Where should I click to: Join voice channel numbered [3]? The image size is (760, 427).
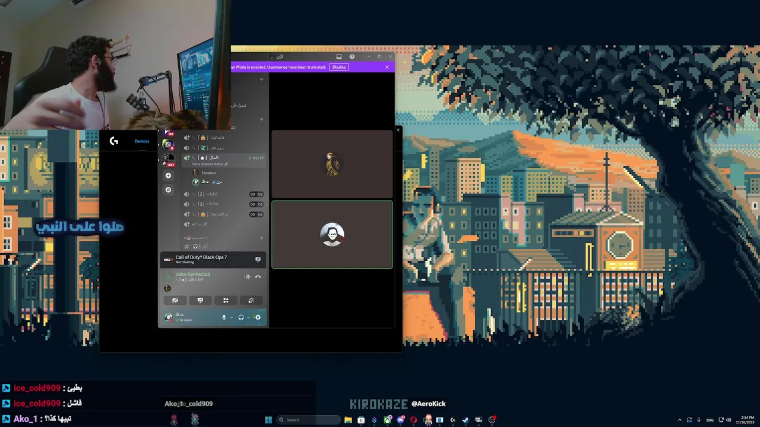coord(223,204)
